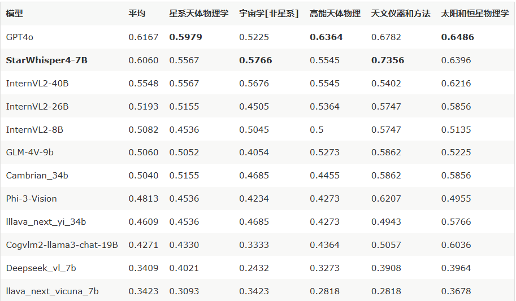Click the GLM-4V-9b model name
This screenshot has height=301, width=516.
coord(29,152)
